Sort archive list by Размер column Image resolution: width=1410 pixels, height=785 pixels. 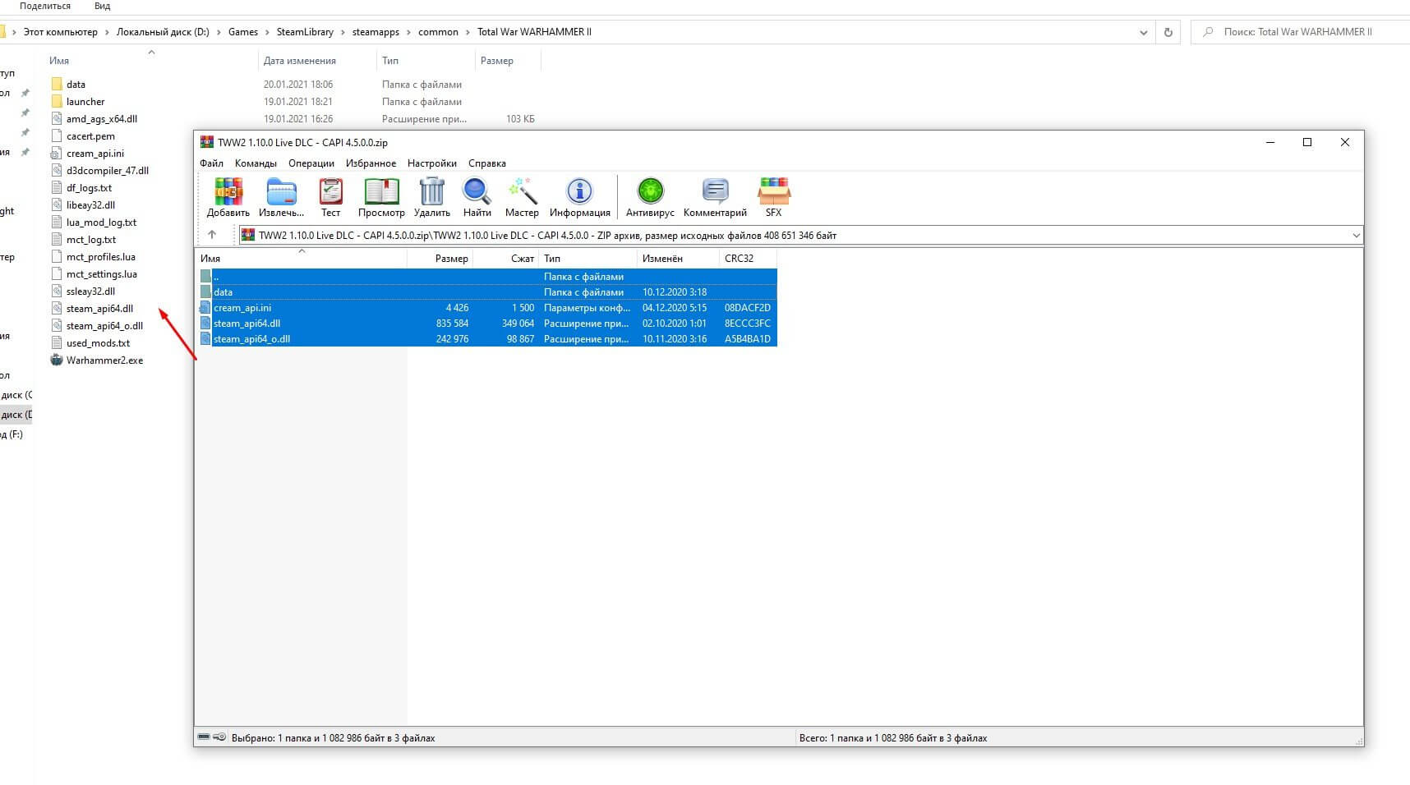point(451,259)
